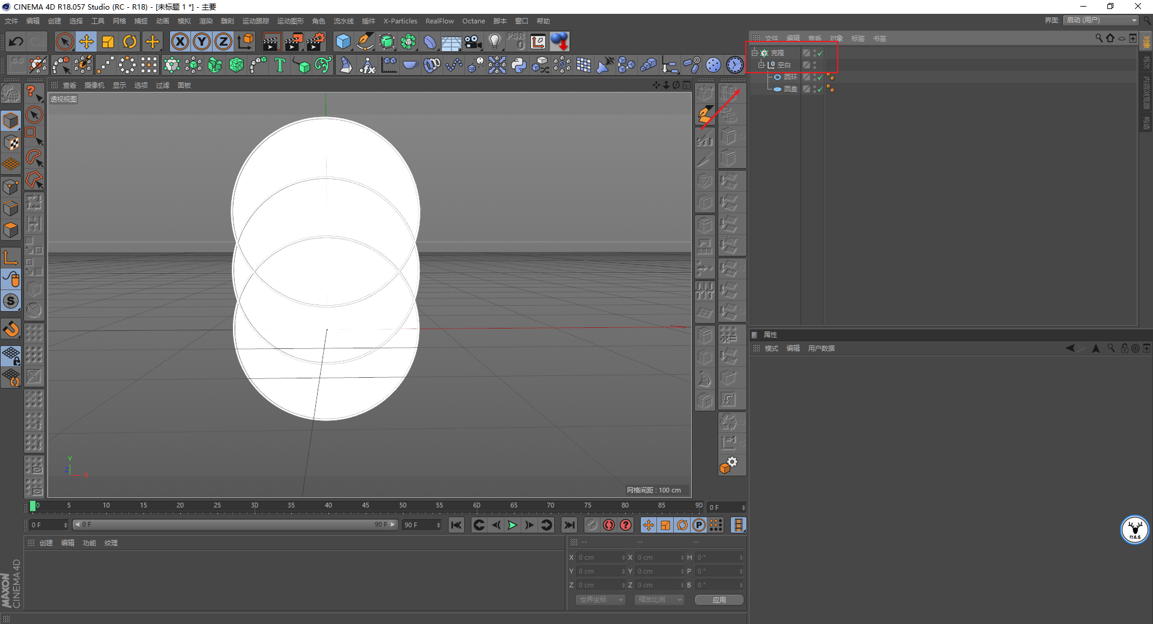
Task: Click the spline Pen tool icon
Action: tap(365, 41)
